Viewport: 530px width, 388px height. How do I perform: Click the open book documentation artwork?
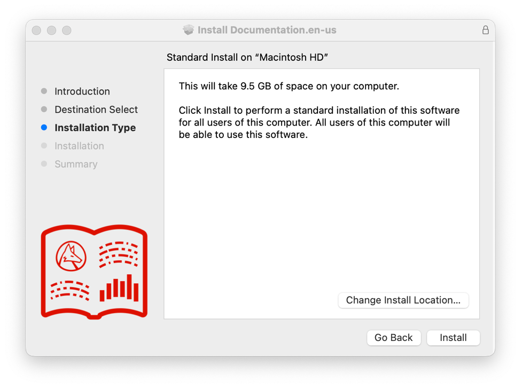(x=94, y=272)
